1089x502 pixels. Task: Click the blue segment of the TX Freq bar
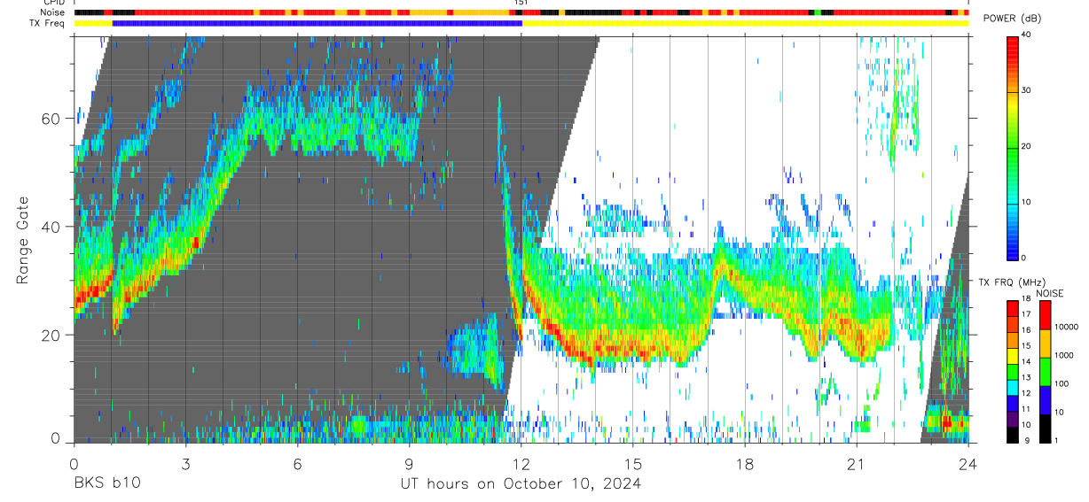[x=317, y=23]
